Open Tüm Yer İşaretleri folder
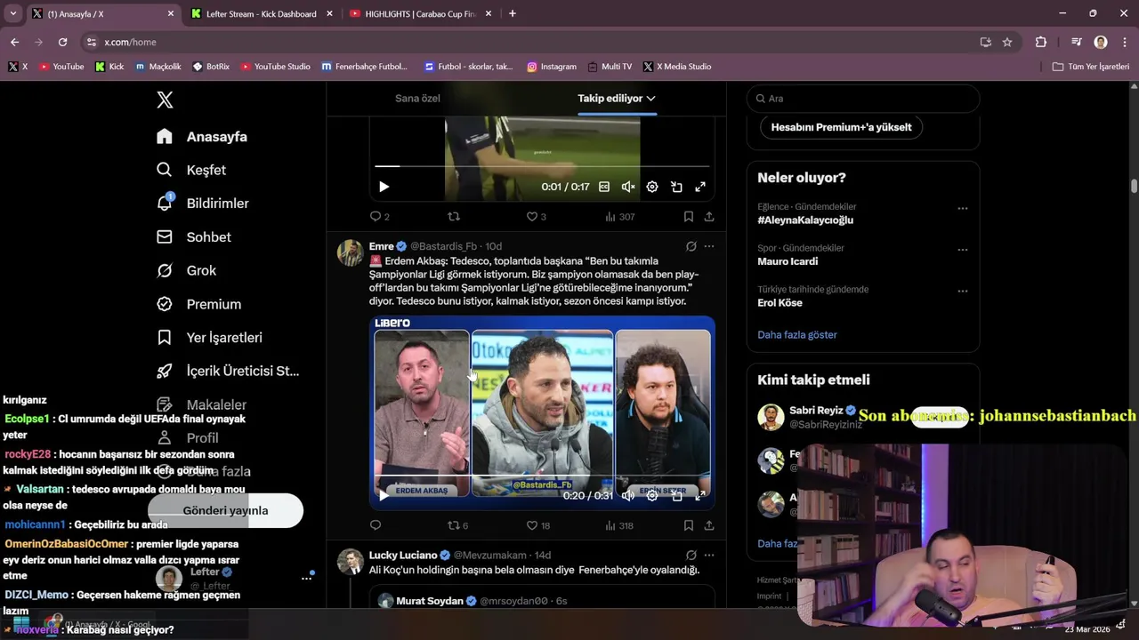Viewport: 1139px width, 640px height. 1091,67
